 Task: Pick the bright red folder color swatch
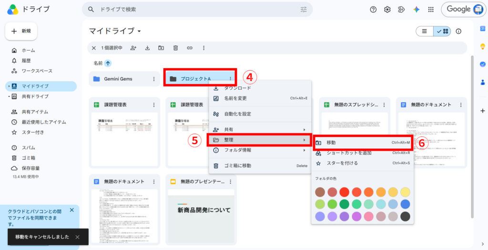(344, 192)
